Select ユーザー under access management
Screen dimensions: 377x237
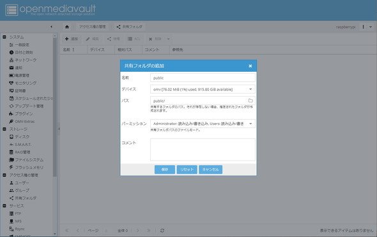[22, 183]
